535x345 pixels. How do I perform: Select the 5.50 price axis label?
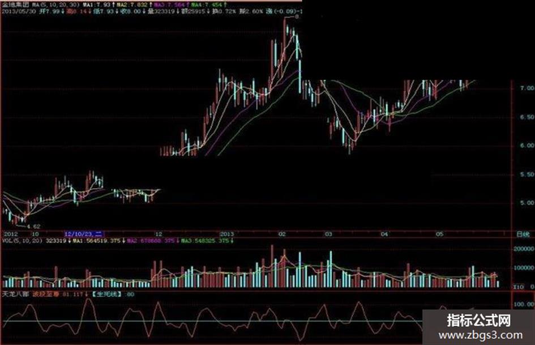(527, 174)
